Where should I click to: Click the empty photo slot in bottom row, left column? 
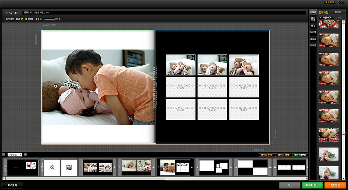coord(181,109)
